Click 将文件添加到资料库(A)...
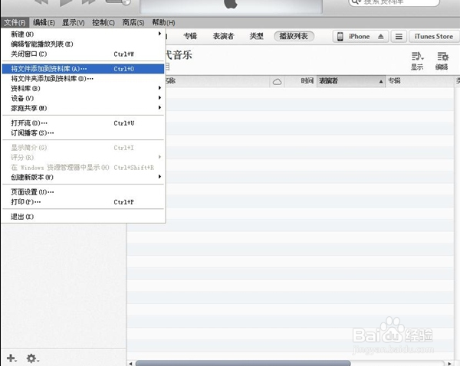Viewport: 460px width, 366px height. 83,69
